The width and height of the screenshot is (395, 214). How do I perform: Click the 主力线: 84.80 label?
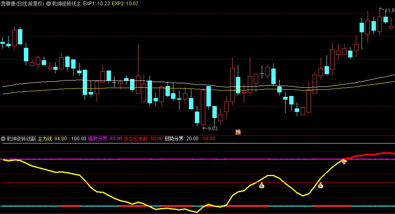[52, 139]
